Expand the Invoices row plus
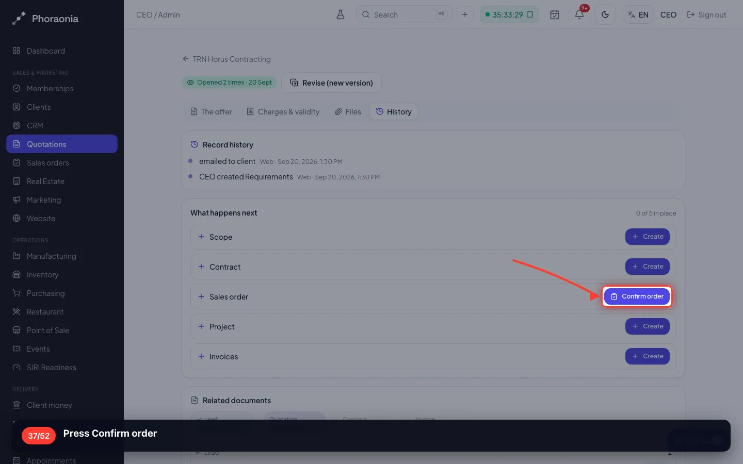 pos(201,356)
